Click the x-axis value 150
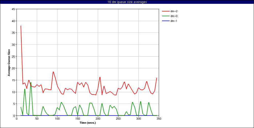This screenshot has height=128, width=254. tap(77, 119)
